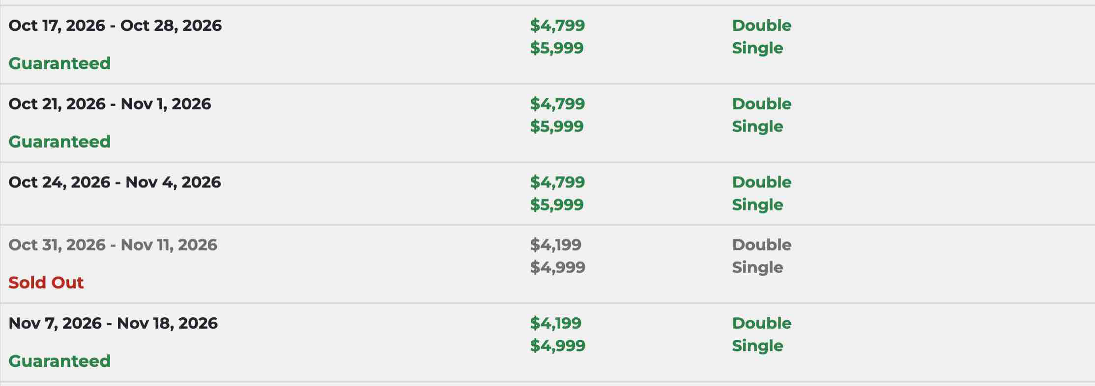Viewport: 1095px width, 386px height.
Task: Select the Nov 7 – Nov 18, 2026 departure
Action: (113, 323)
